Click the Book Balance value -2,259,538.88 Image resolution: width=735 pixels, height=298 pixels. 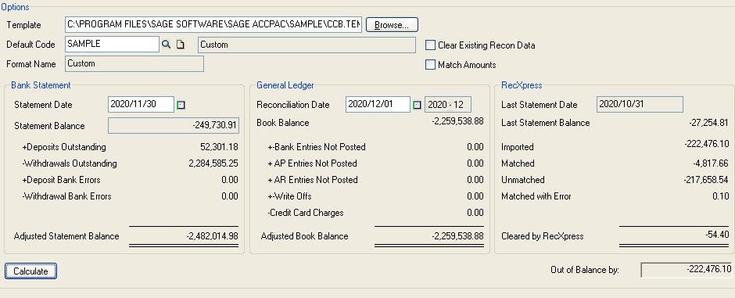(x=457, y=122)
